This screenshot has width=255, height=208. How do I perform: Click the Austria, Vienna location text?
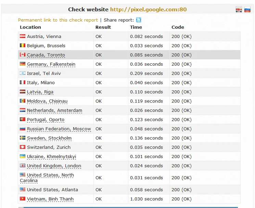(x=44, y=36)
